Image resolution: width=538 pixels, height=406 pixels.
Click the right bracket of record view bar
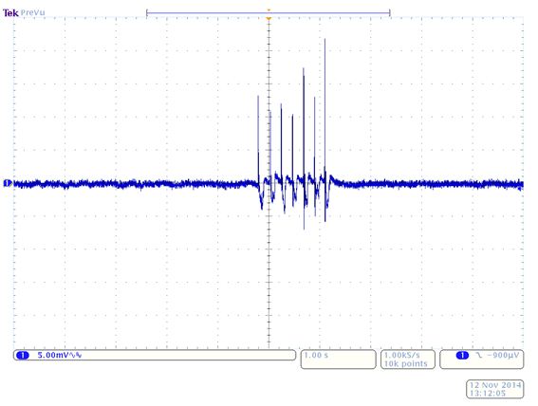(390, 13)
